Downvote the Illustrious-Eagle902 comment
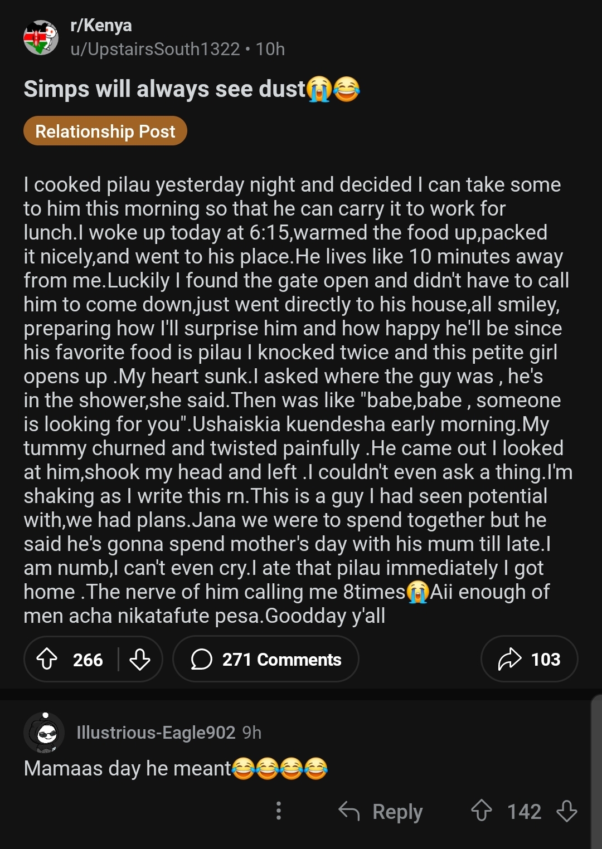Screen dimensions: 602x849 (x=566, y=811)
